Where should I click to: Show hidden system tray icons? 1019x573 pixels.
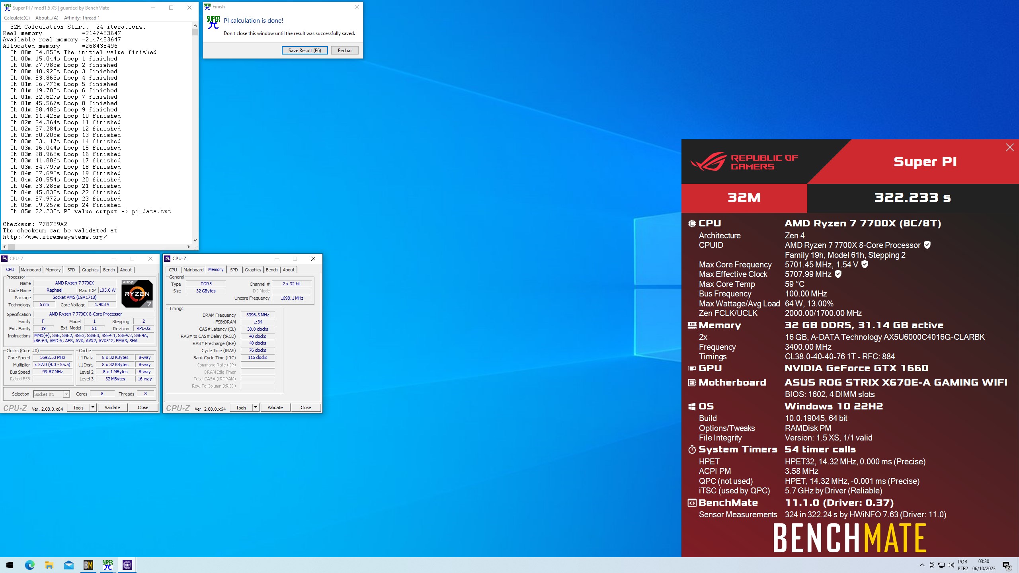pyautogui.click(x=922, y=565)
